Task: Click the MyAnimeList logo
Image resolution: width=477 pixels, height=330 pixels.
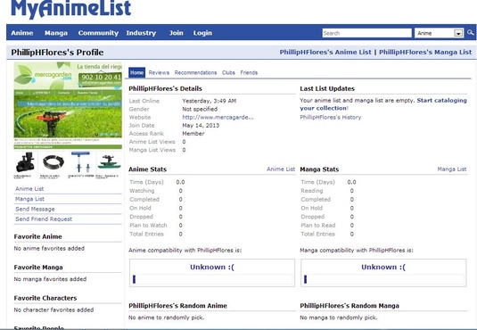Action: 70,9
